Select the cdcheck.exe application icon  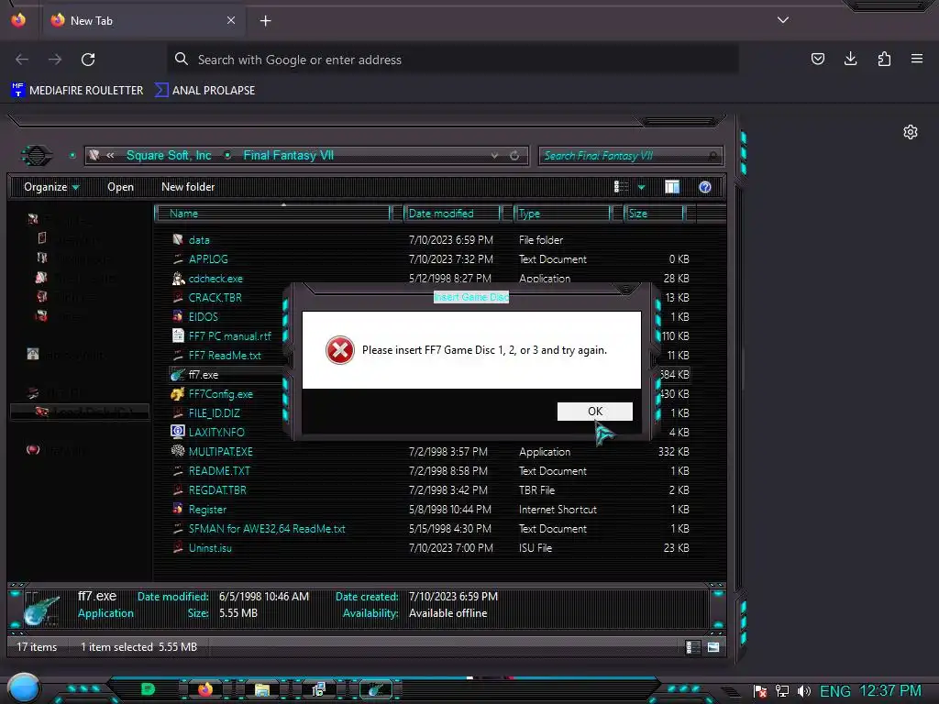[178, 279]
